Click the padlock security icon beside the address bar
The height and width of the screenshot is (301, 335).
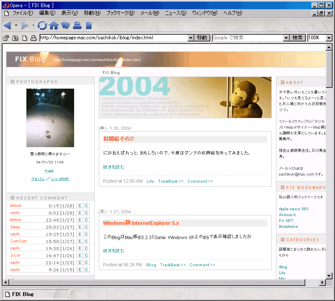point(6,38)
